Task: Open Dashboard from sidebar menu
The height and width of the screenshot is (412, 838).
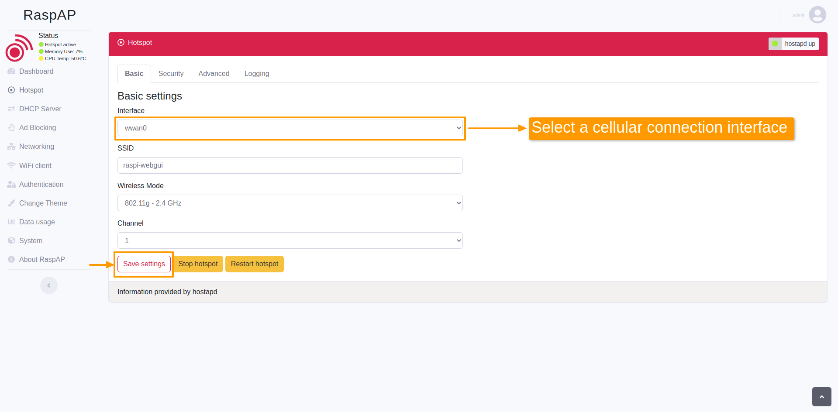Action: coord(36,71)
